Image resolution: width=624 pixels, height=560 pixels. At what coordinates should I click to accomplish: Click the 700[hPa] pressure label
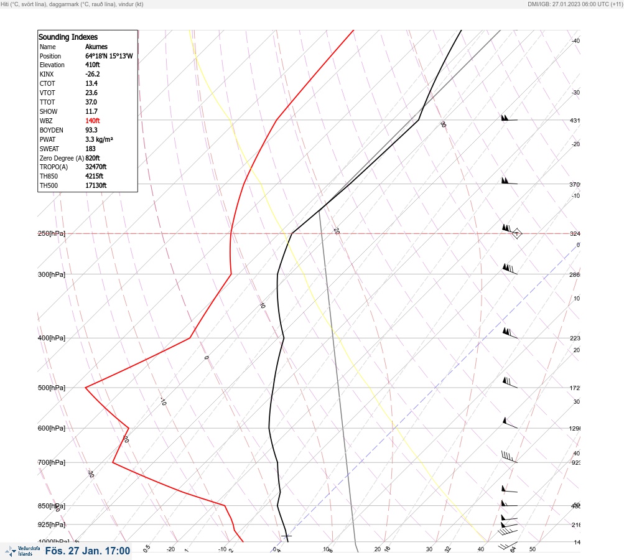52,462
